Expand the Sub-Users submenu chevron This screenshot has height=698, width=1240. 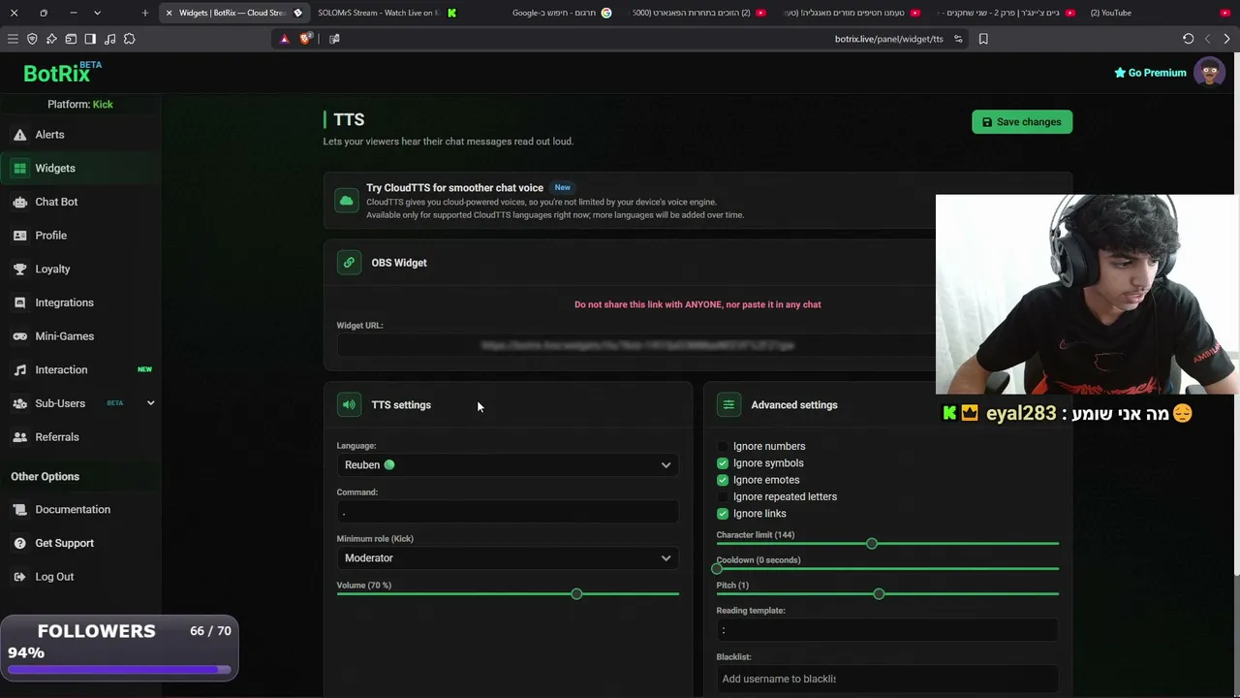pos(150,403)
